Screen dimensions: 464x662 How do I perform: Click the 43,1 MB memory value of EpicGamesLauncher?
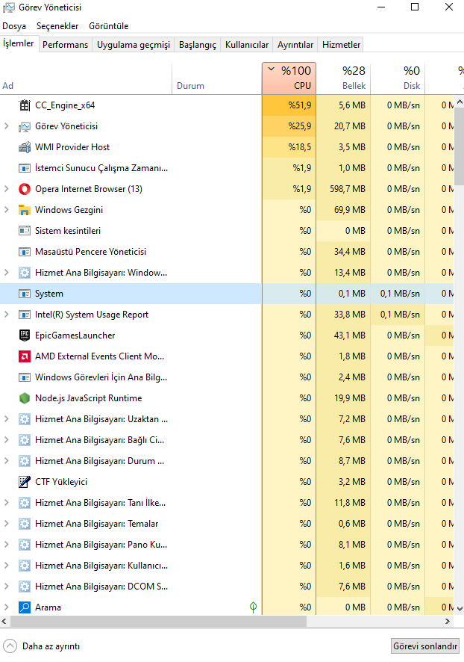coord(350,335)
